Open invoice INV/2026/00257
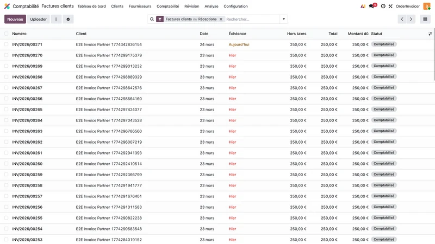 (x=27, y=196)
